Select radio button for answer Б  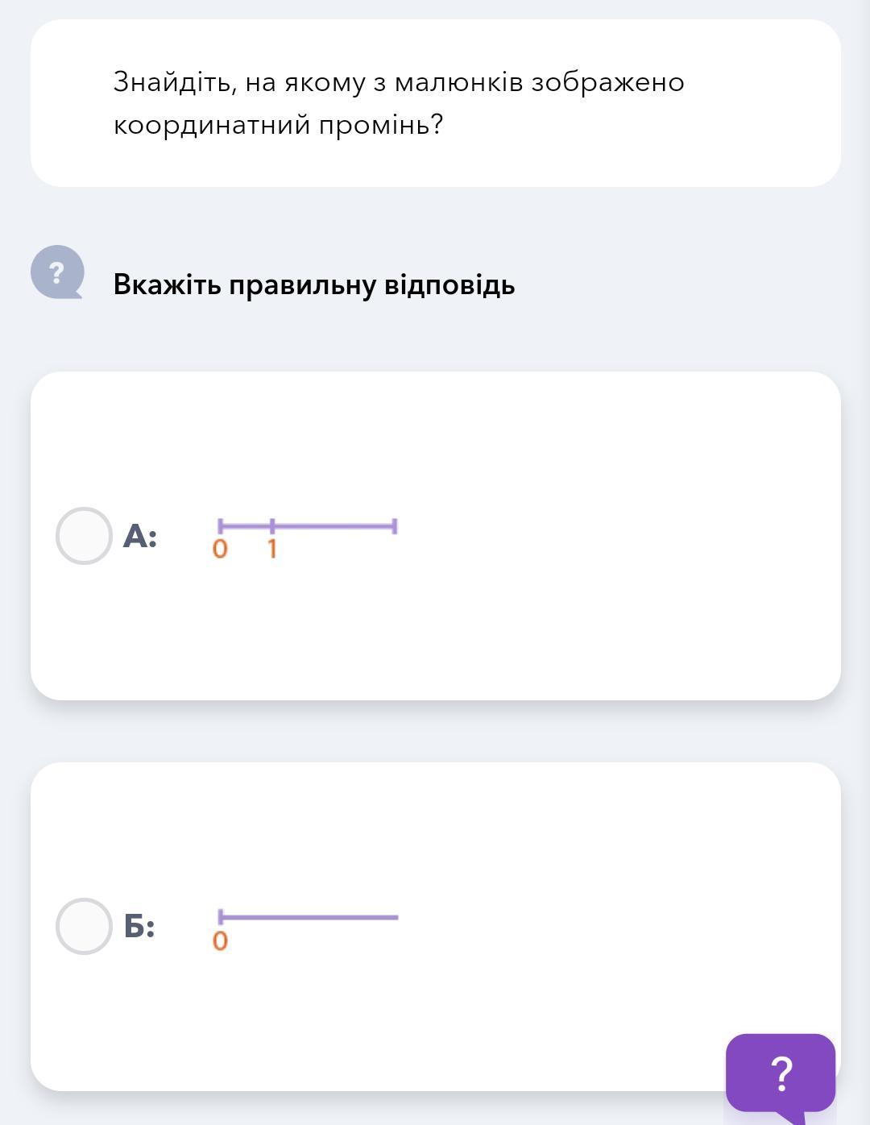click(x=84, y=927)
